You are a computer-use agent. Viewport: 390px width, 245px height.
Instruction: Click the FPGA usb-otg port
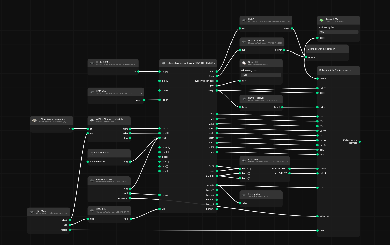point(160,147)
